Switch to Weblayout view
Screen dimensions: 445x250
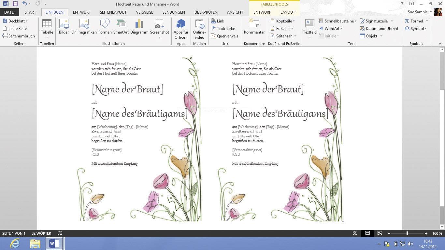(379, 233)
